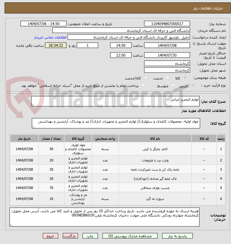
Task: Click the 'چاپ' print button
Action: pos(90,236)
